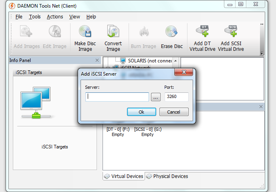Click the Server: label in dialog
276x192 pixels.
click(x=92, y=87)
